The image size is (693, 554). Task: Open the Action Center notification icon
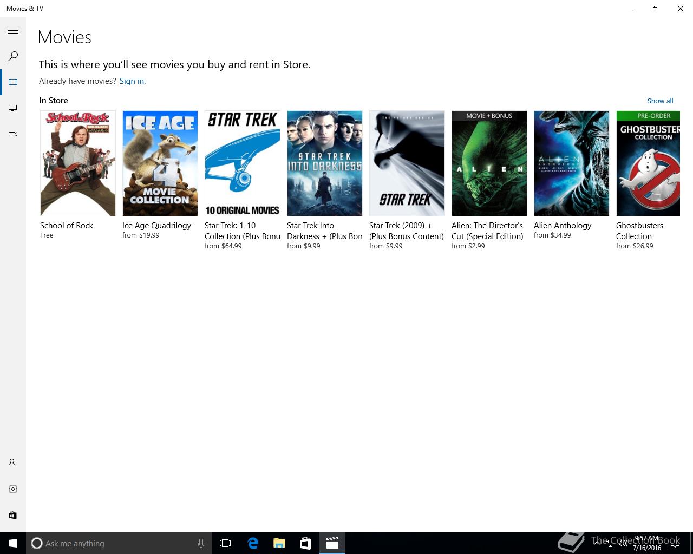point(675,543)
